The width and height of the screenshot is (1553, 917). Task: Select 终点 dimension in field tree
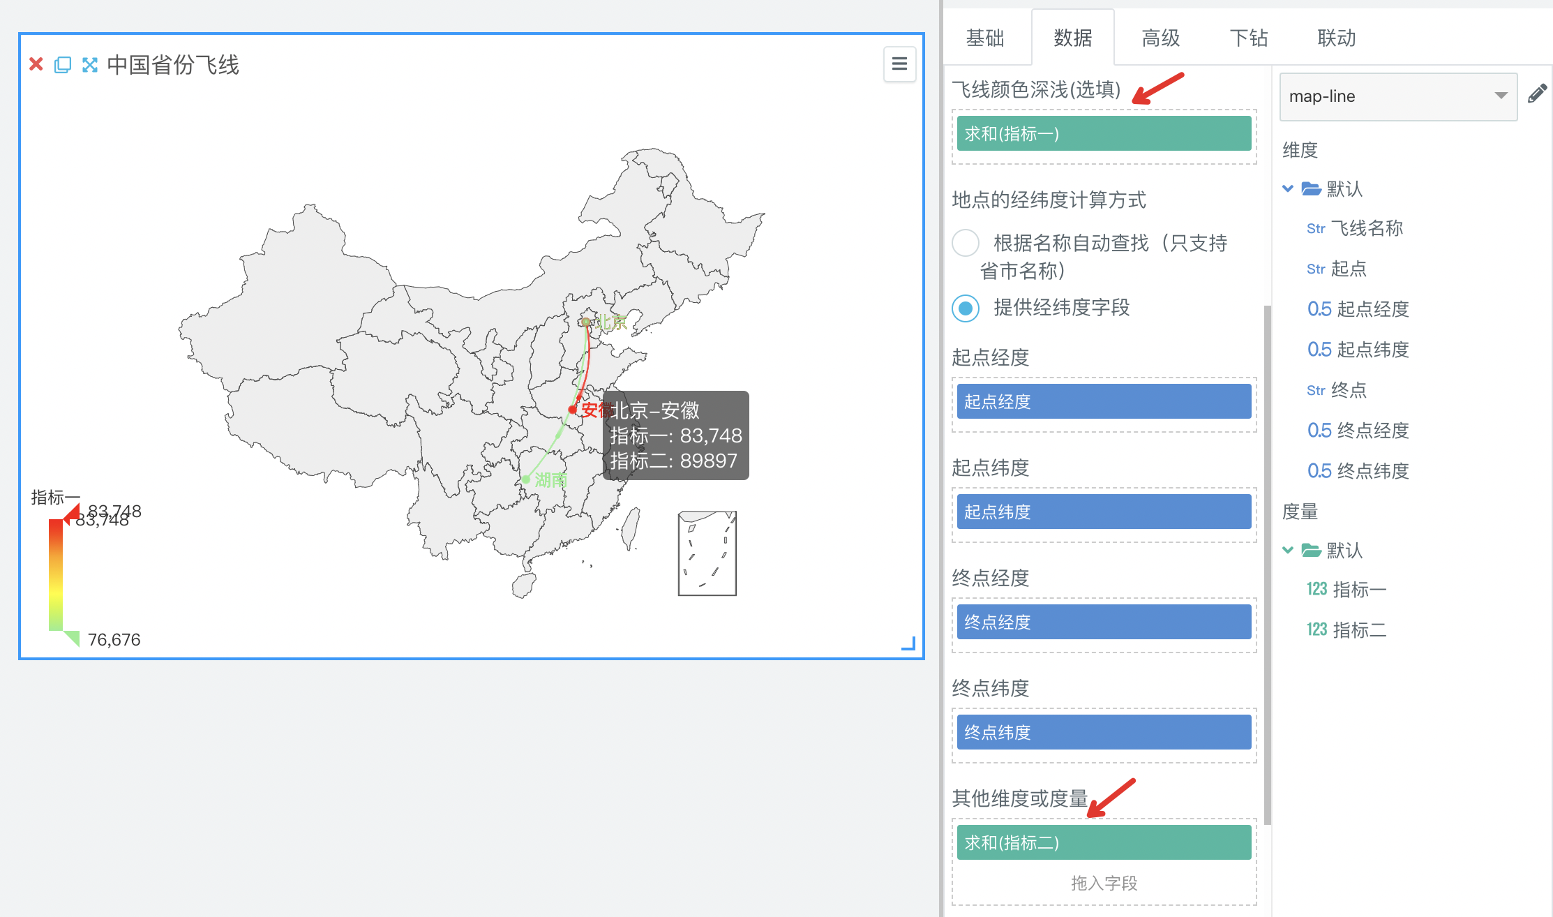click(1349, 390)
